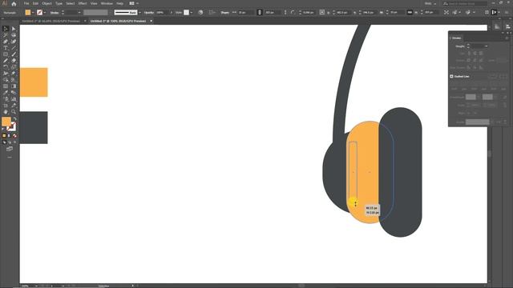Image resolution: width=513 pixels, height=288 pixels.
Task: Select the Rectangle tool
Action: [x=6, y=54]
